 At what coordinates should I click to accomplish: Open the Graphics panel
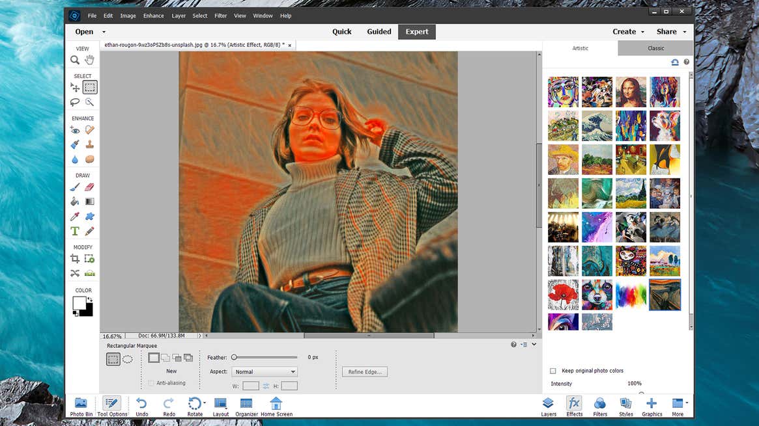point(652,406)
